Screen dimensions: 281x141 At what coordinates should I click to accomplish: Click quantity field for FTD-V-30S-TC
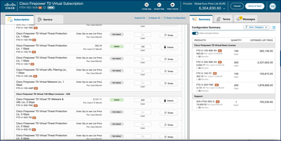[143, 124]
